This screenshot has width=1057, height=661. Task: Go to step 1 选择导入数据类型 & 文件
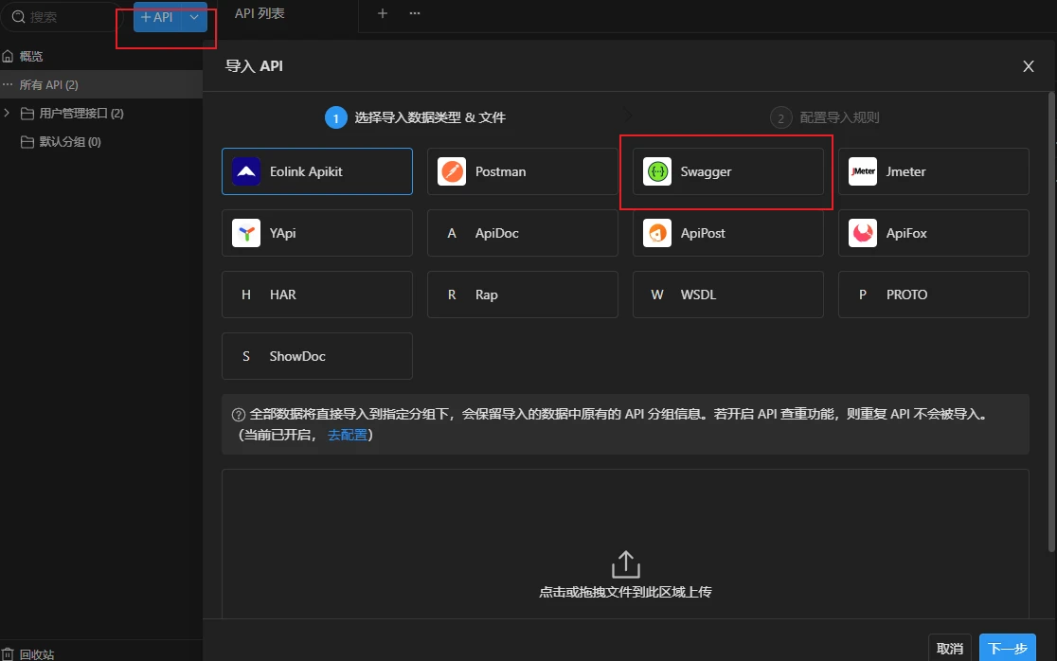[415, 117]
